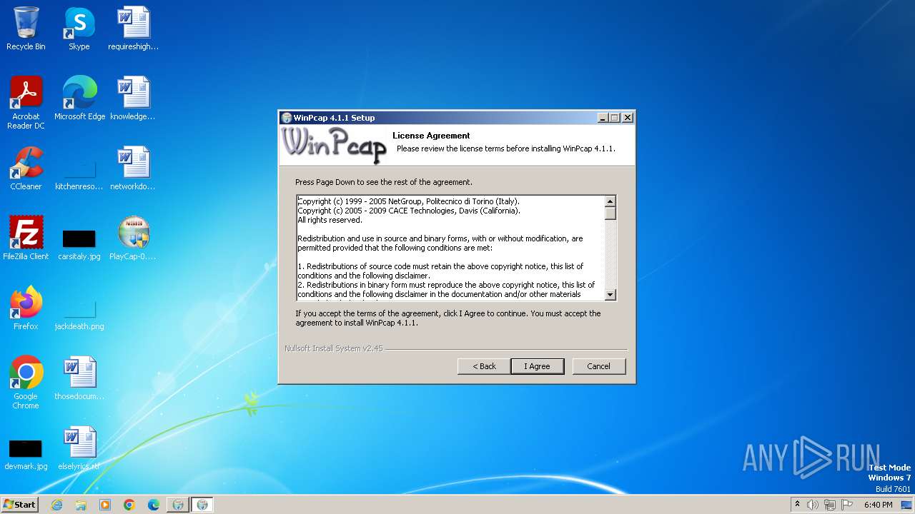Screen dimensions: 915x514
Task: Click the WinPcap setup title bar icon
Action: [287, 118]
